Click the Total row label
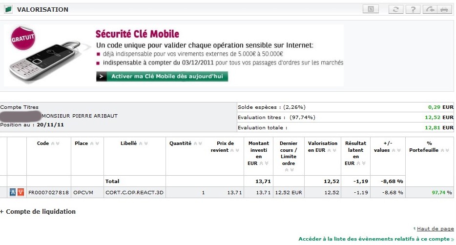The image size is (456, 245). (x=112, y=182)
